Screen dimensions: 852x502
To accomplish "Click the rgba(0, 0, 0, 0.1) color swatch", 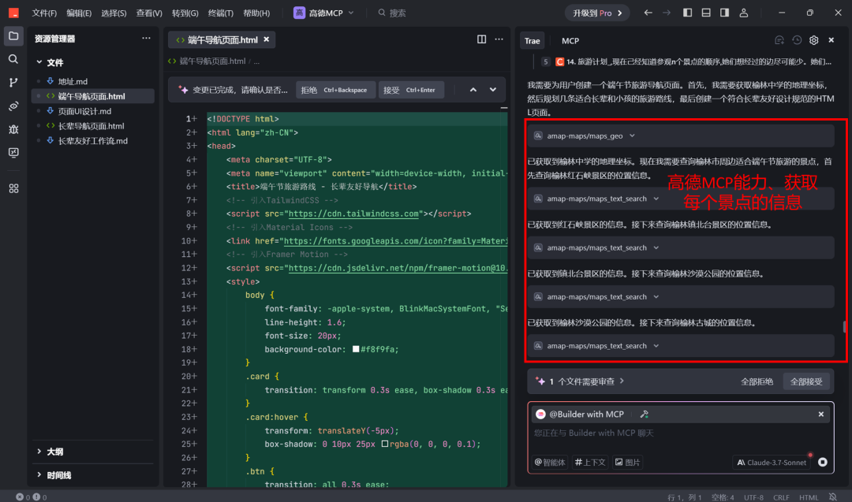I will [385, 444].
